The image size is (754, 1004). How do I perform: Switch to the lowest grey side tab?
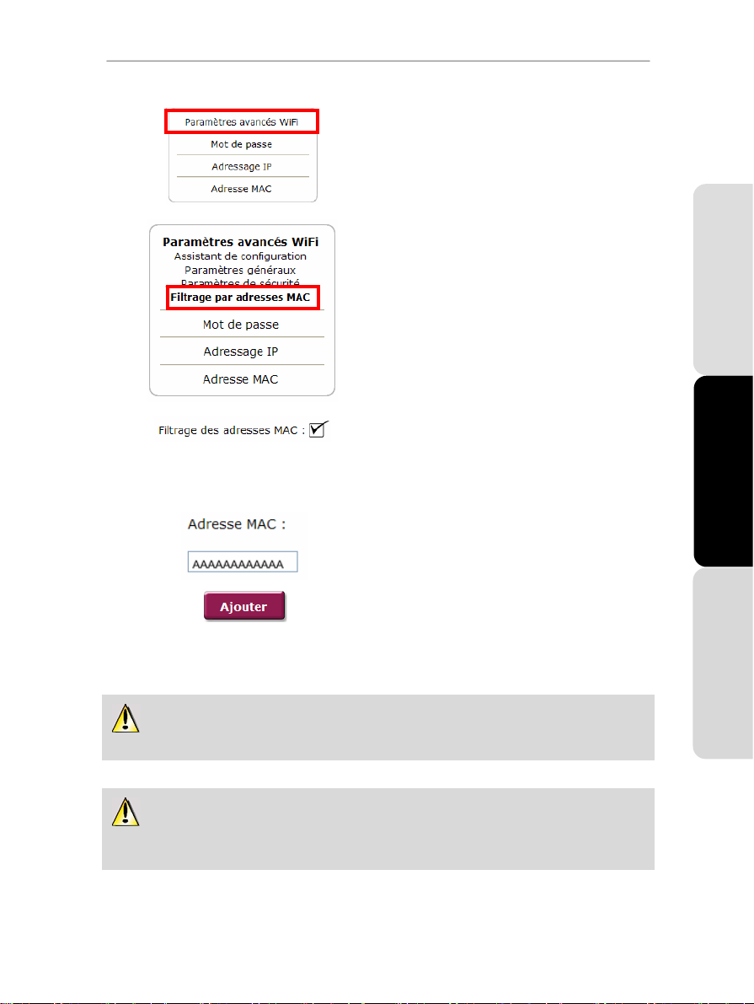[724, 663]
